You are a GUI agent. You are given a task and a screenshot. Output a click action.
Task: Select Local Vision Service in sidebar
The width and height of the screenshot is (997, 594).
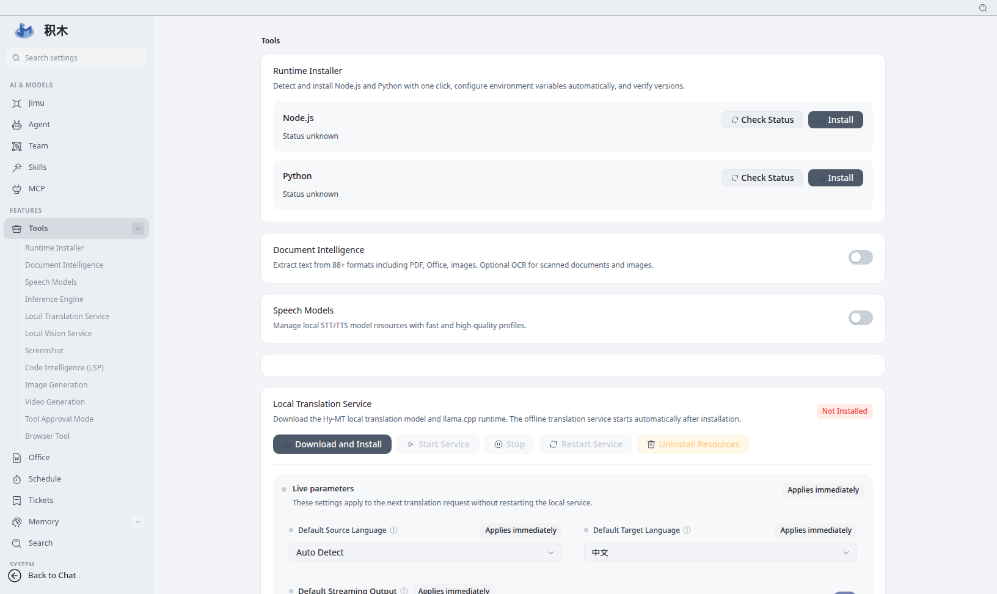coord(58,334)
